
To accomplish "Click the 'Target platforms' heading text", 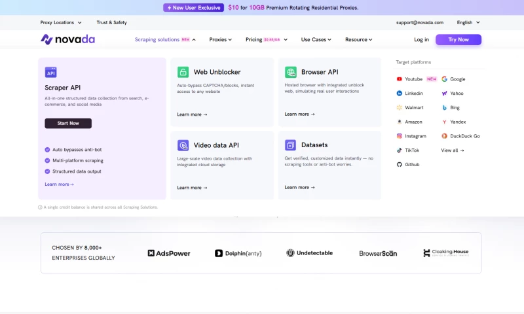I will click(413, 62).
